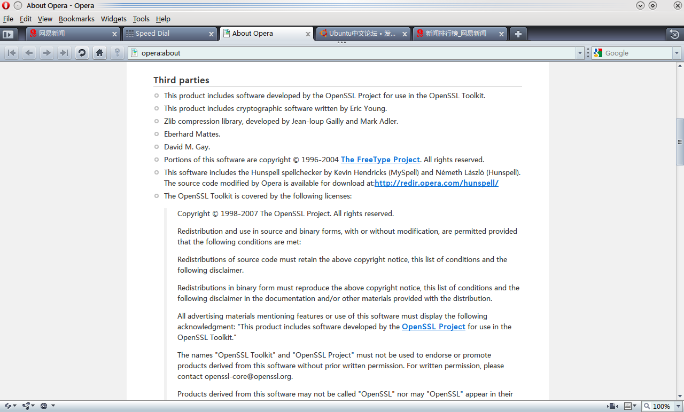684x412 pixels.
Task: Open the Bookmarks menu
Action: click(x=76, y=19)
